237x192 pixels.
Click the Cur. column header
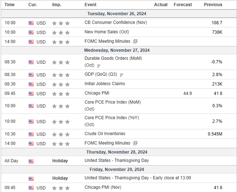point(33,5)
